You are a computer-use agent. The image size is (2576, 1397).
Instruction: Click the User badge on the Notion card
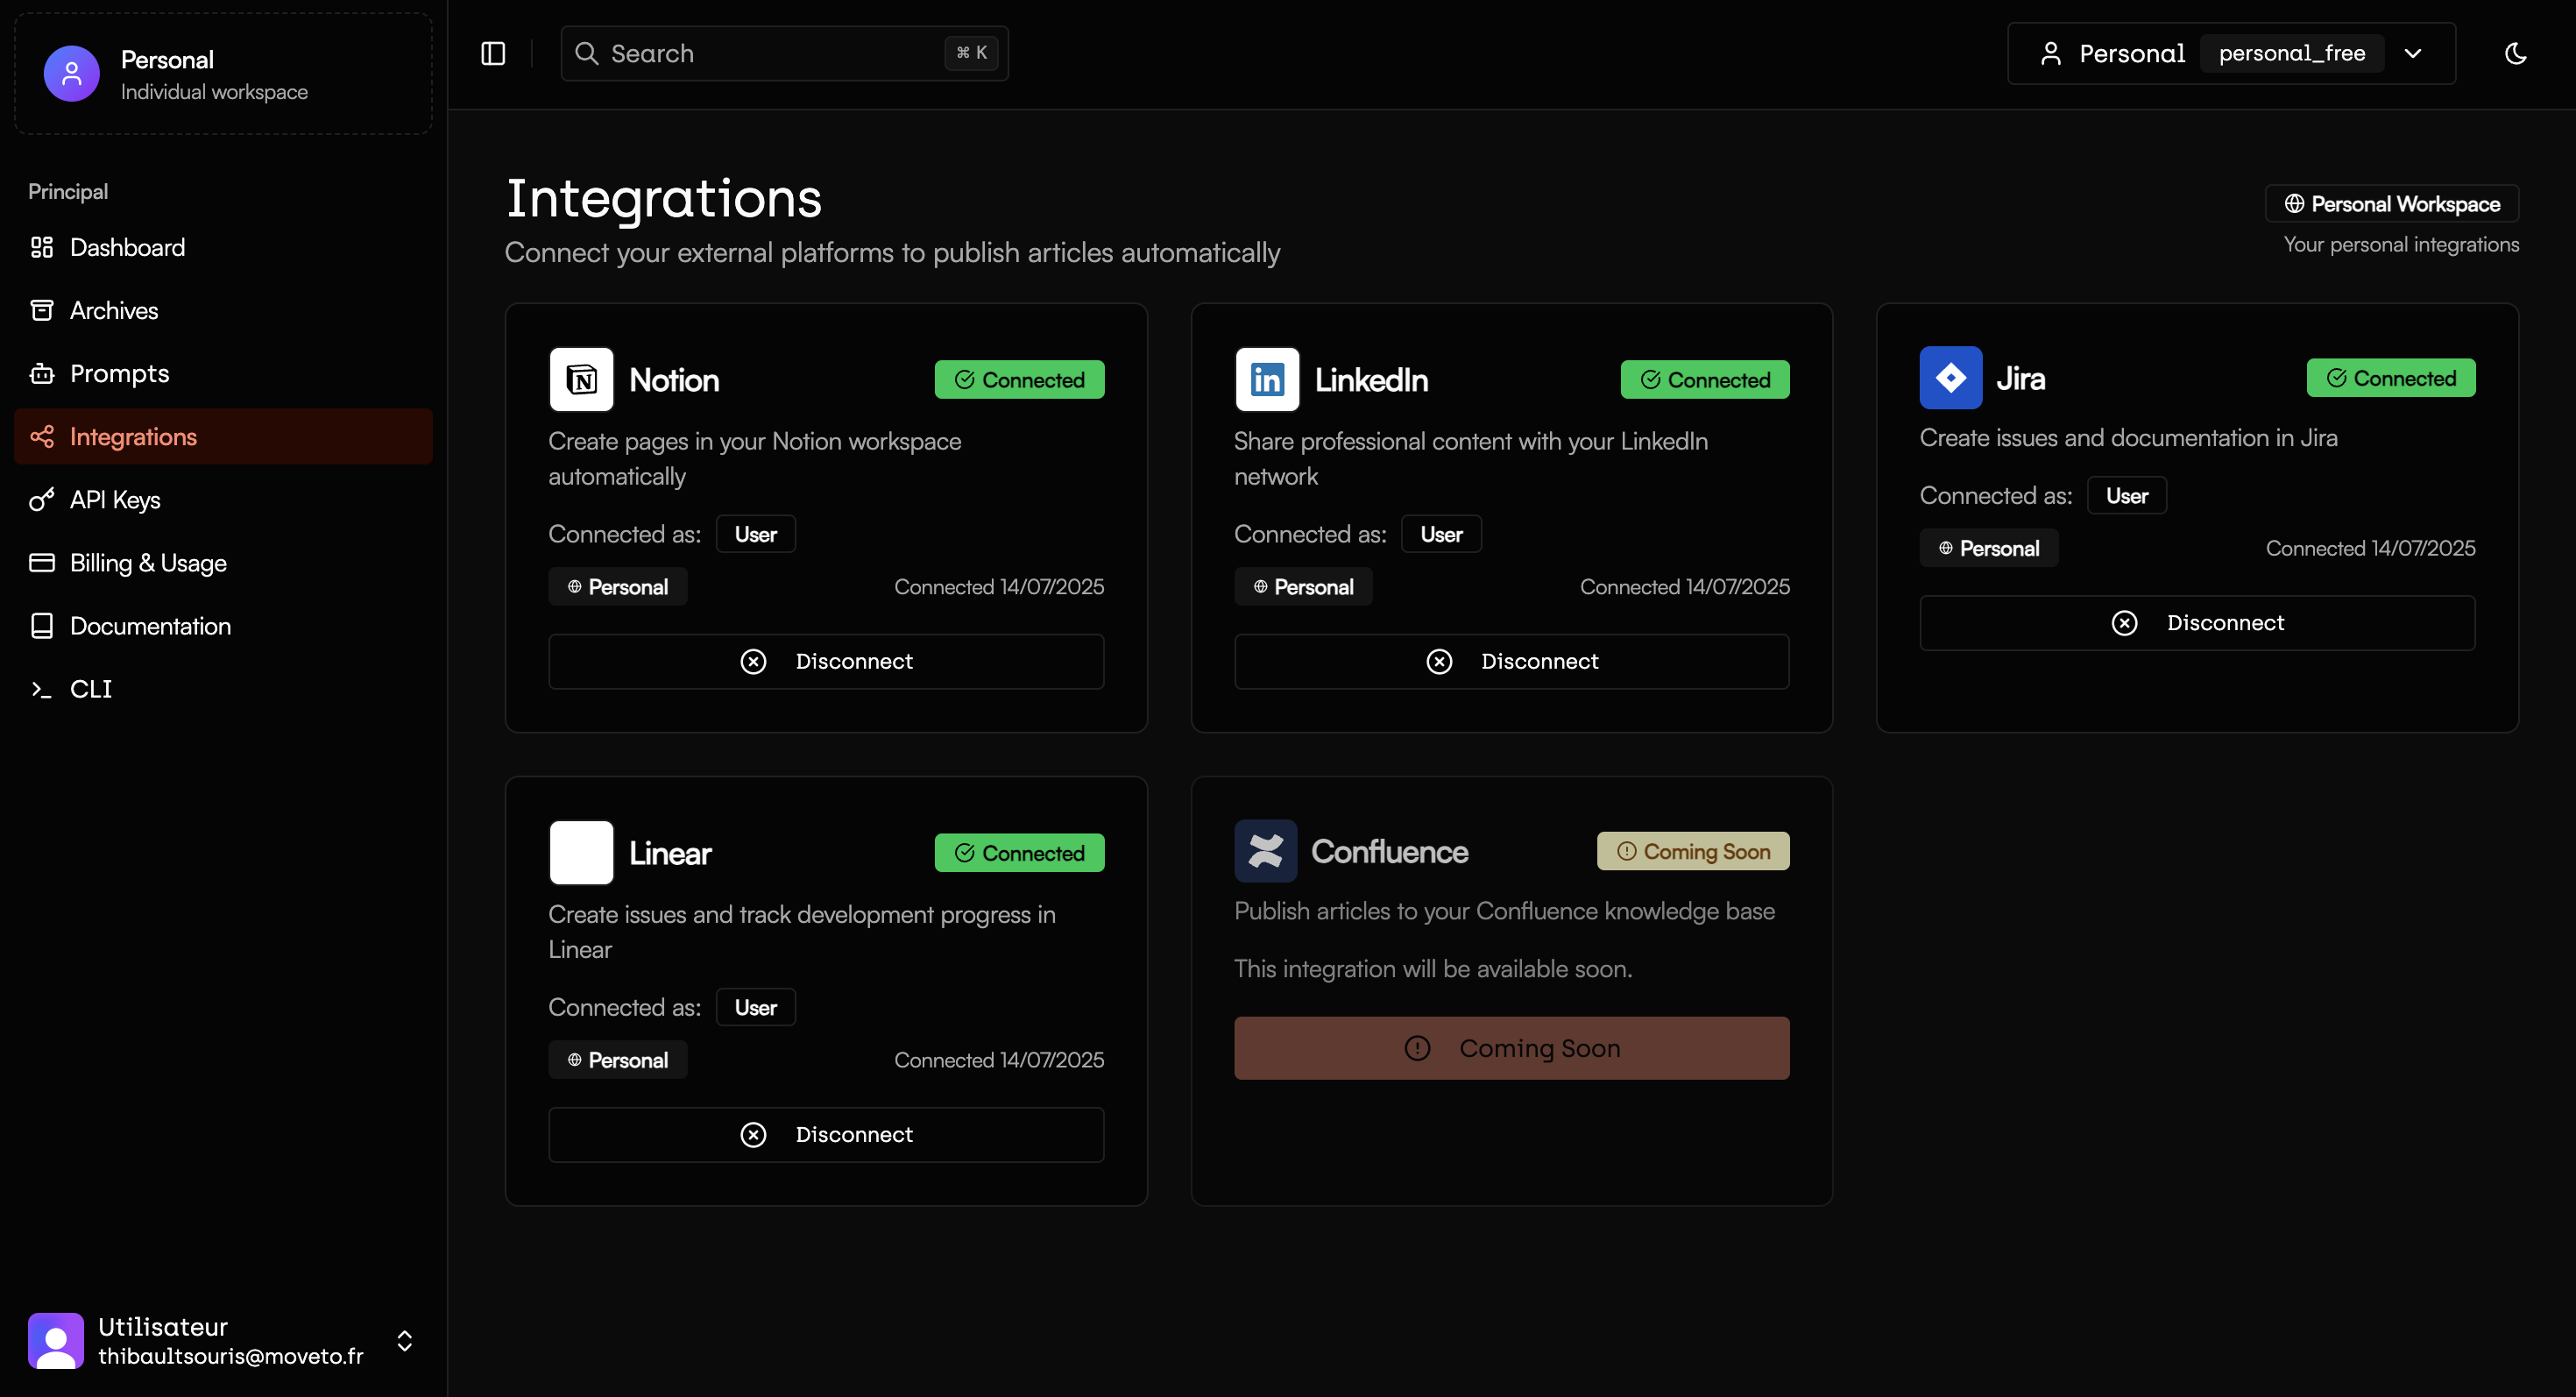pos(756,534)
